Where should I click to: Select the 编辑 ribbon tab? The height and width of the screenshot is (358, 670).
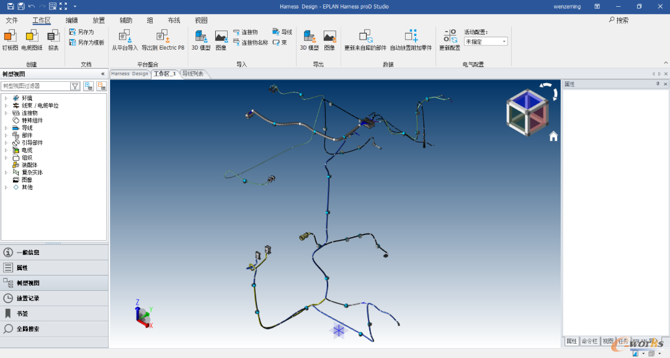click(71, 20)
